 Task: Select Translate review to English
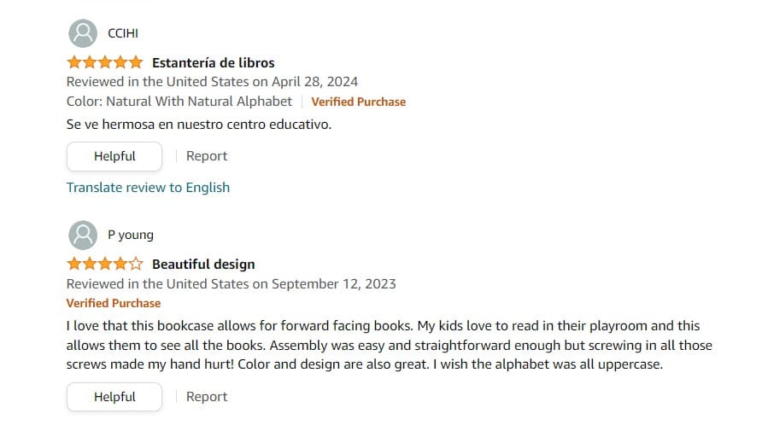pyautogui.click(x=149, y=188)
